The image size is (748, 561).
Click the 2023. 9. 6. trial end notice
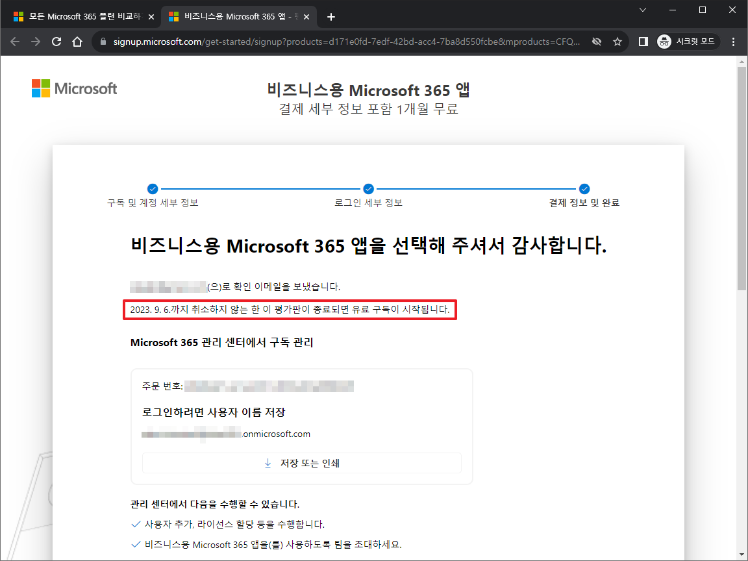[x=290, y=310]
